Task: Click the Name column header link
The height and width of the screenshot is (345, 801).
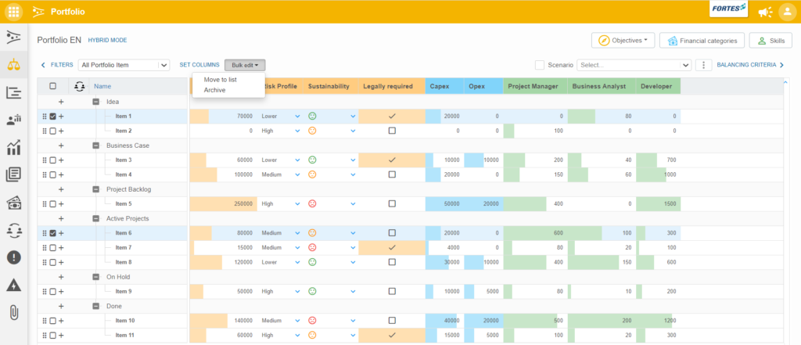Action: click(x=102, y=86)
